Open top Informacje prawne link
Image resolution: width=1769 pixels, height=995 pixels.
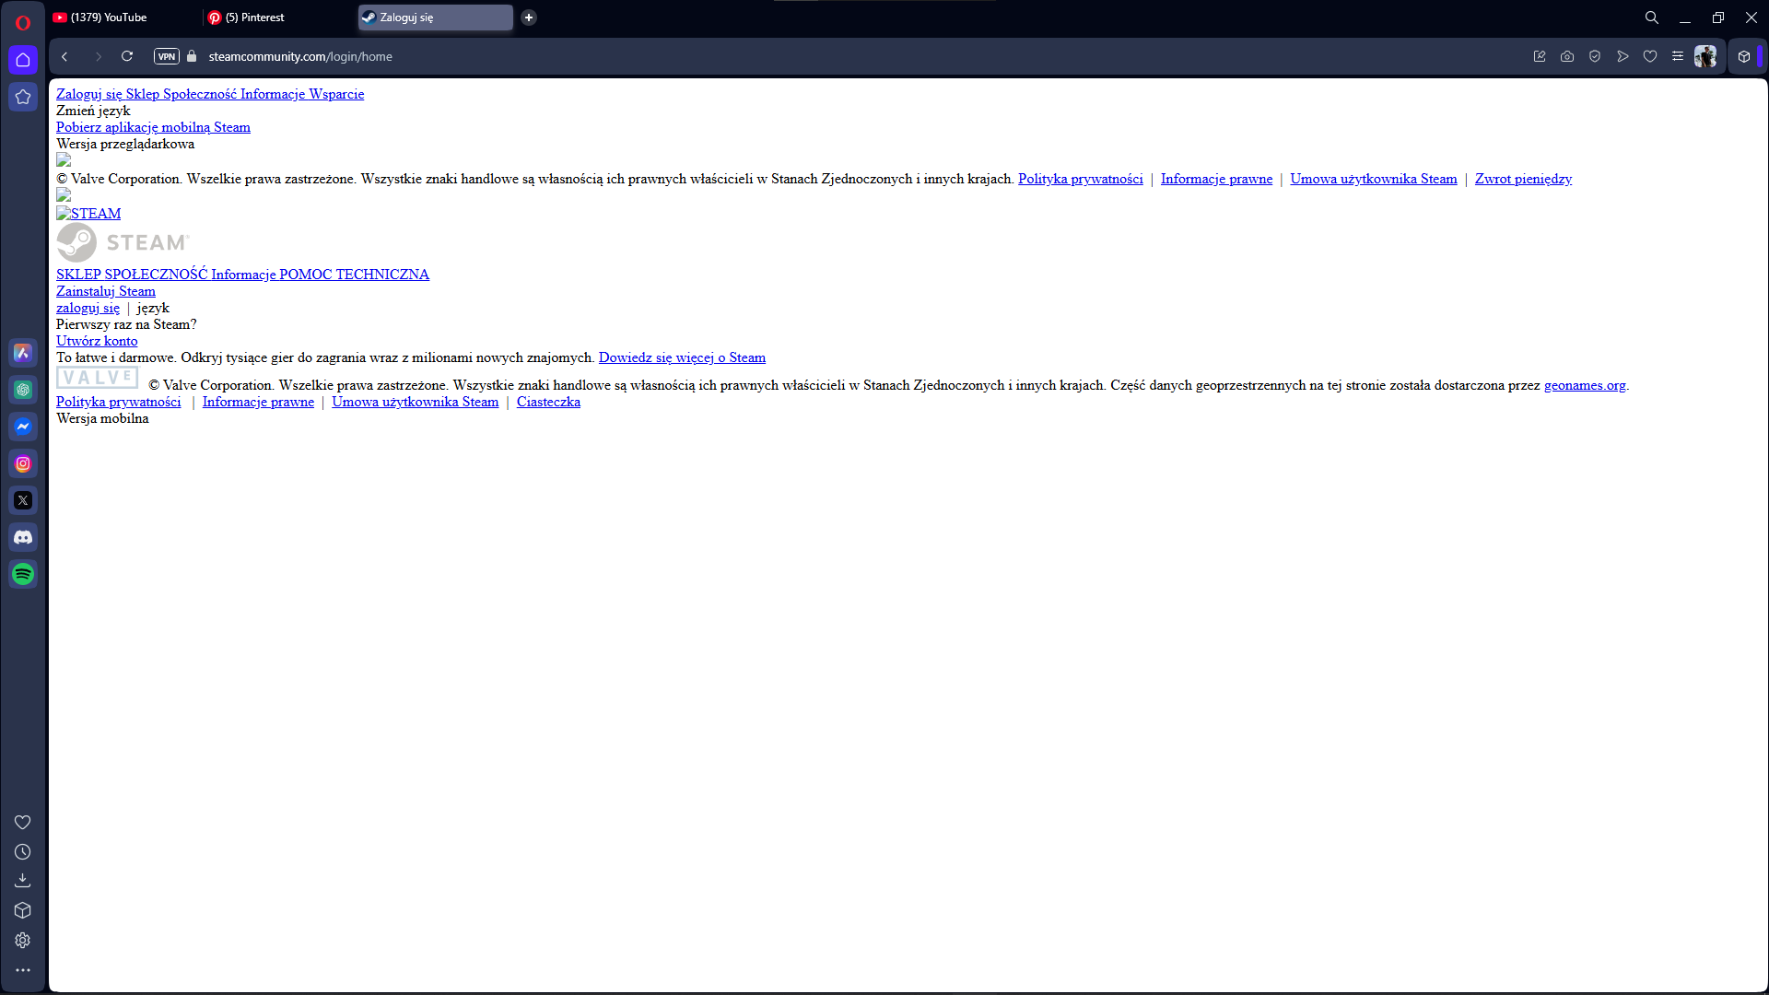(x=1216, y=179)
